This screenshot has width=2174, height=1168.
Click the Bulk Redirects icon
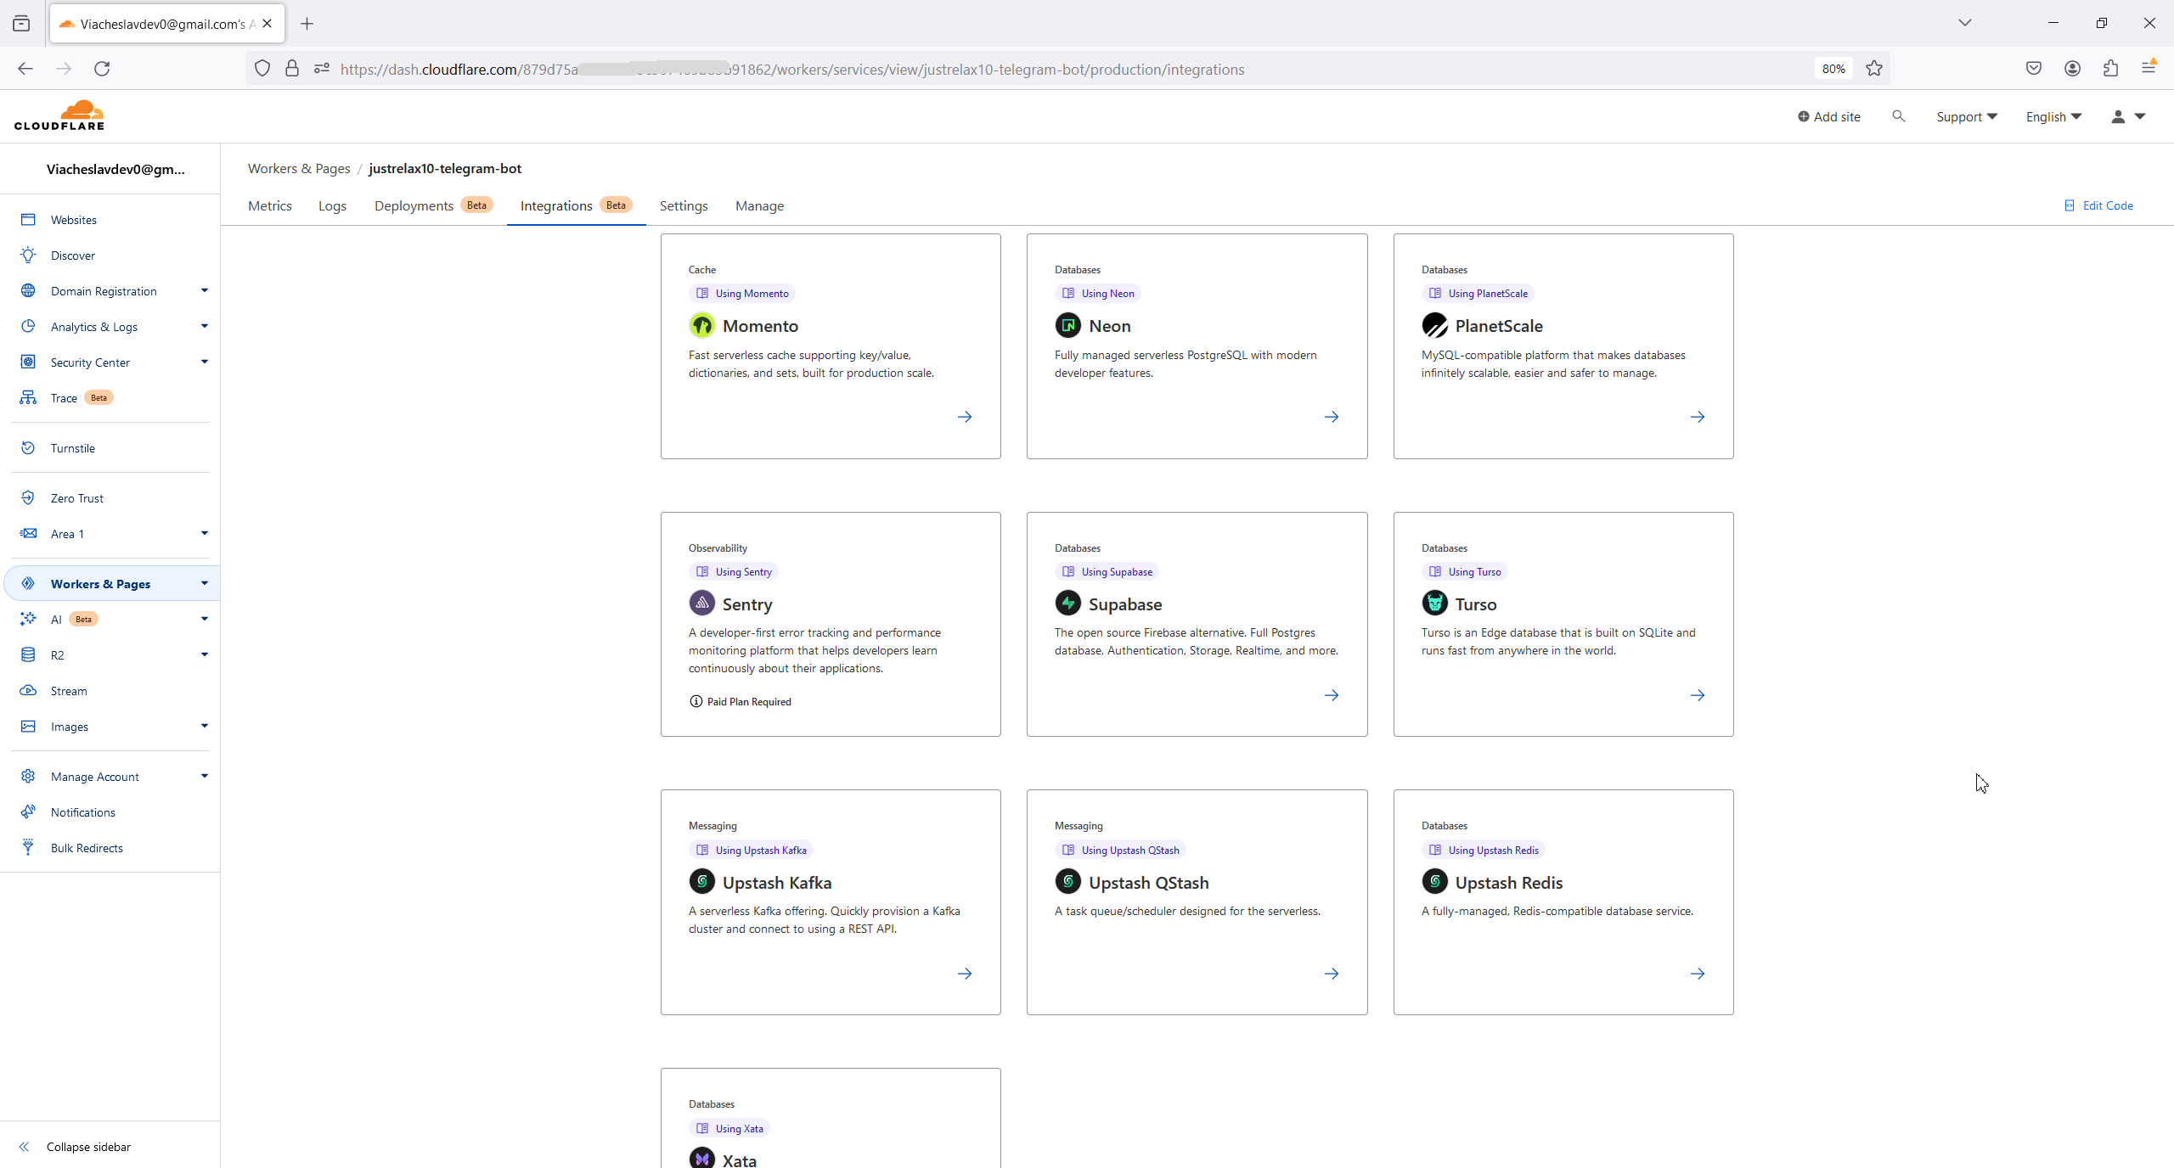click(x=28, y=847)
